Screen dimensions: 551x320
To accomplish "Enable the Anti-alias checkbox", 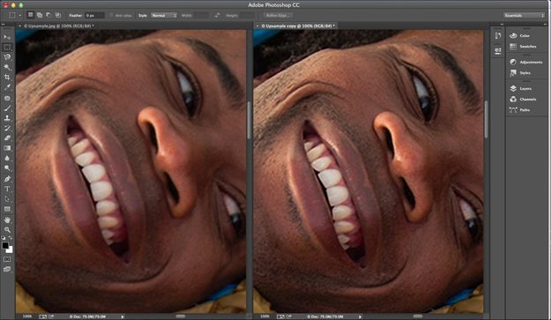I will point(111,16).
